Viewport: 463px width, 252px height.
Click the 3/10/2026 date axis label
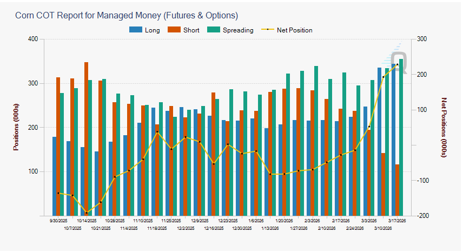pyautogui.click(x=383, y=228)
